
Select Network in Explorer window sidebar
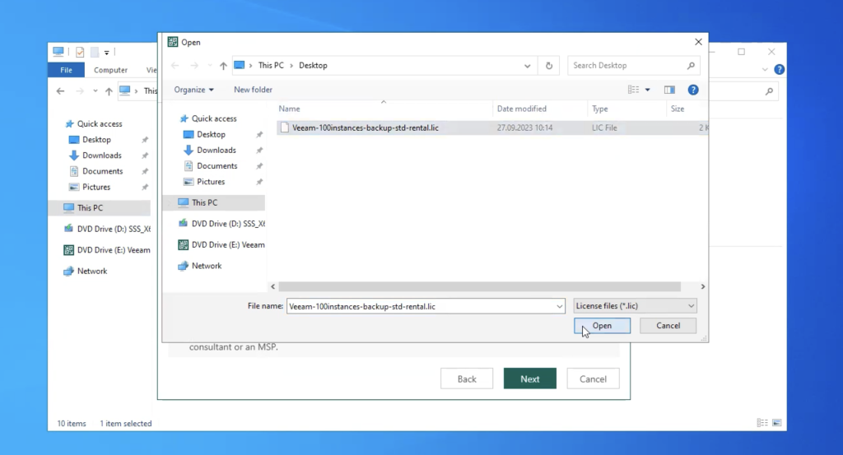[86, 272]
